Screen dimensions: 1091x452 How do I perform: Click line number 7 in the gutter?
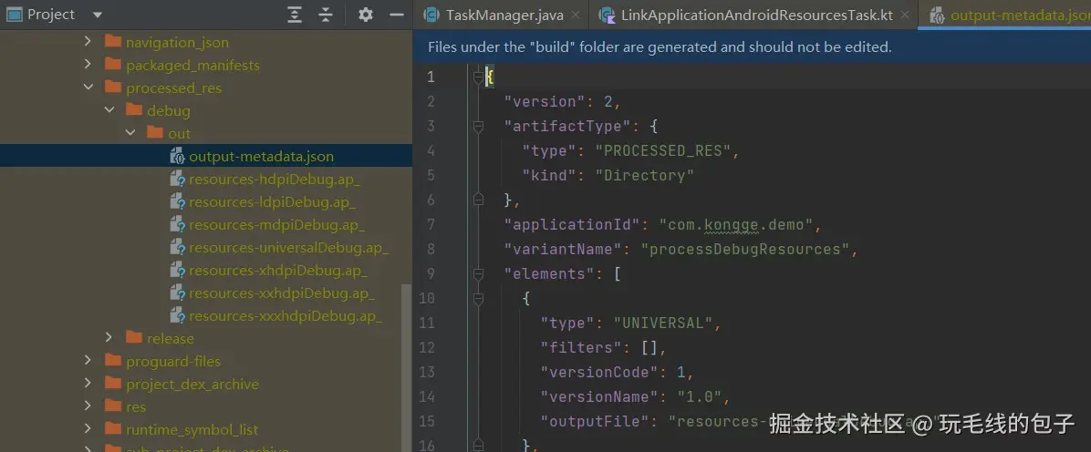click(x=431, y=224)
